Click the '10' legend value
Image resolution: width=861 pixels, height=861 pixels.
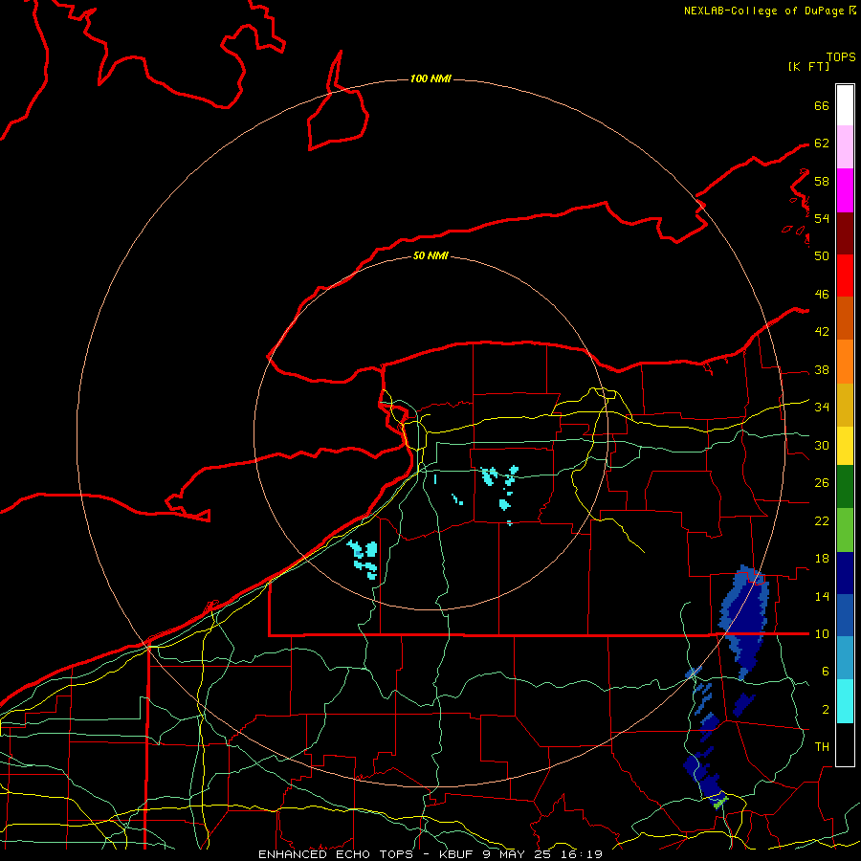(x=822, y=633)
